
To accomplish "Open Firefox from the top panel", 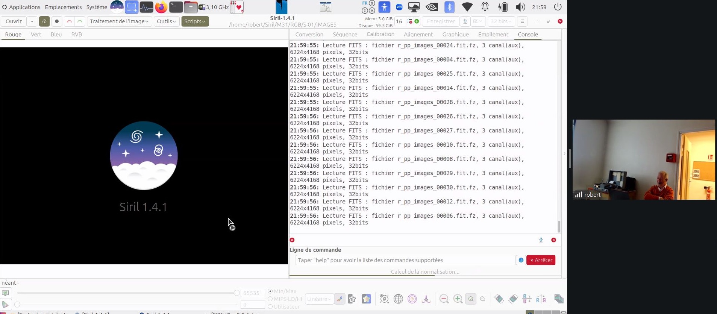I will click(161, 7).
